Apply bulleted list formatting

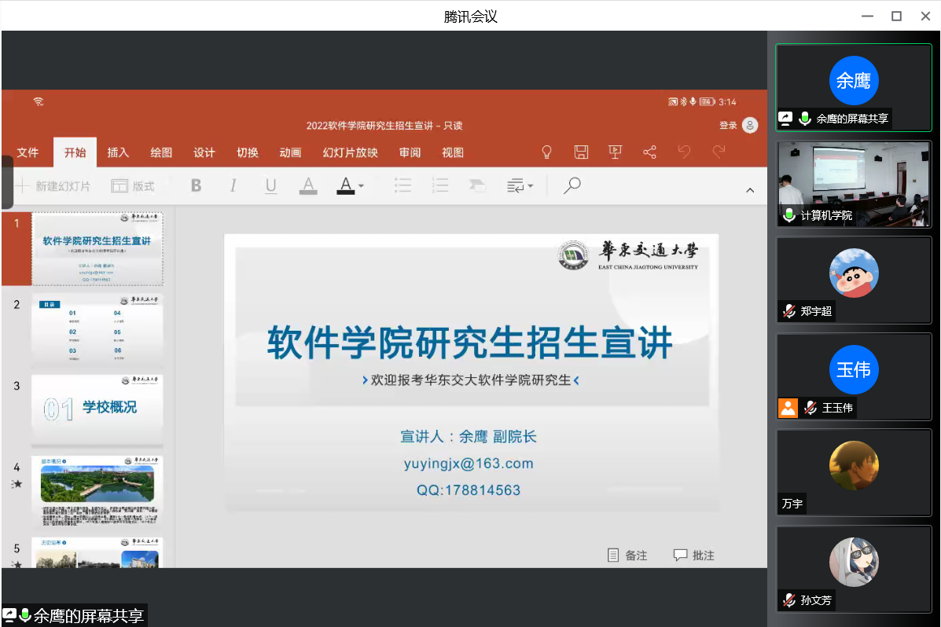(402, 185)
